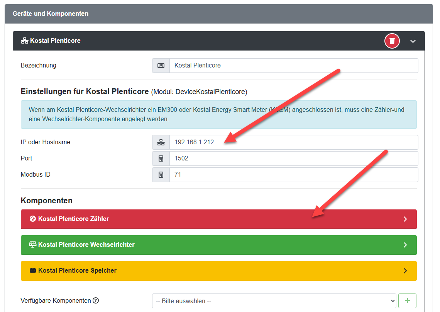The height and width of the screenshot is (312, 440).
Task: Open the Kostal Plenticore Zähler component
Action: [x=218, y=219]
